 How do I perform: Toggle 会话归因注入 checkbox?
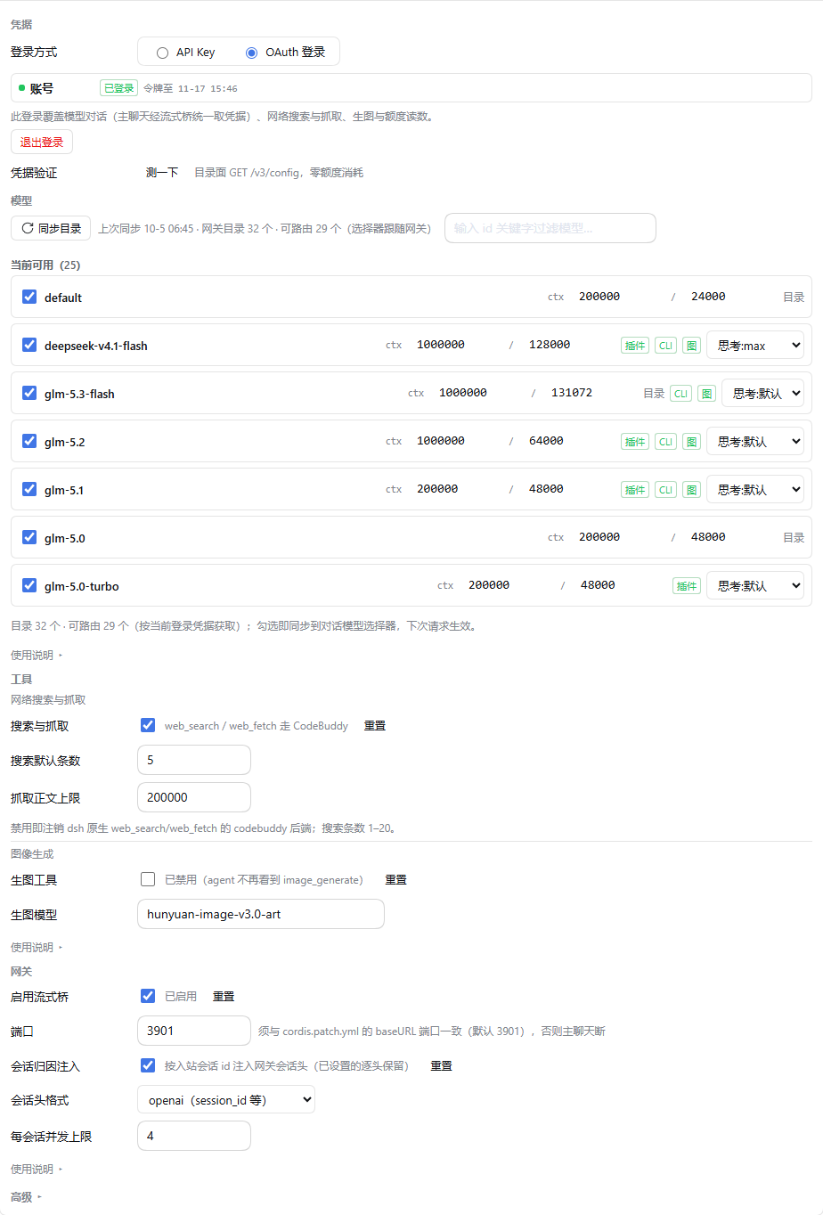coord(148,1065)
